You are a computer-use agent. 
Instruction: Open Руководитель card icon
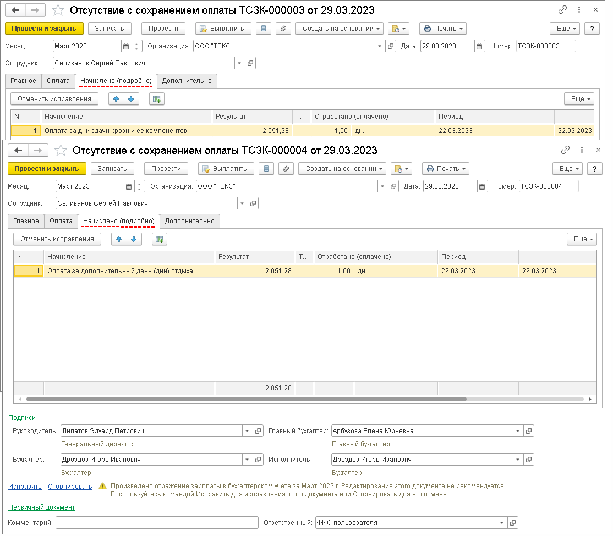point(258,431)
